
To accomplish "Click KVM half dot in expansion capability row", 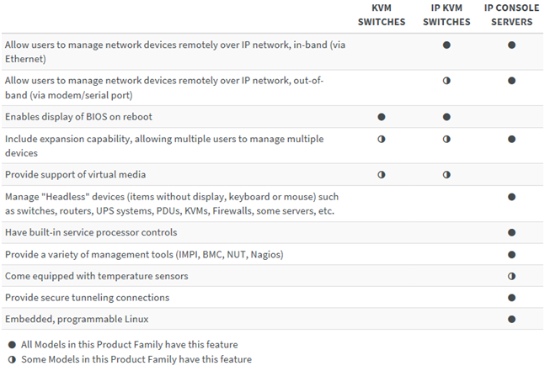I will click(382, 139).
